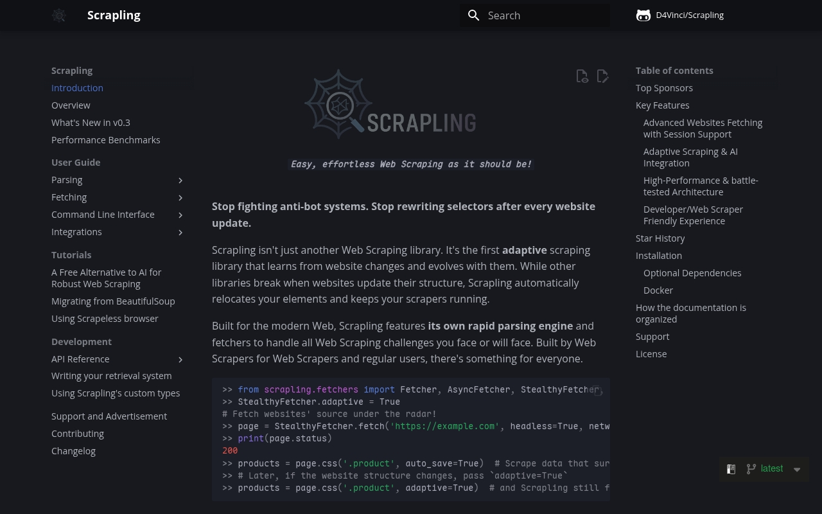Open the D4Vinci/Scrapling GitHub repository icon

tap(643, 15)
